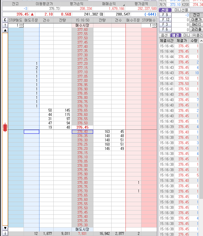Click the sell order cell beside 376.40

point(32,132)
